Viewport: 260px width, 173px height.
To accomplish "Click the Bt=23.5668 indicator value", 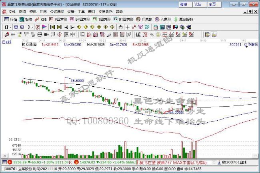I will click(x=141, y=44).
